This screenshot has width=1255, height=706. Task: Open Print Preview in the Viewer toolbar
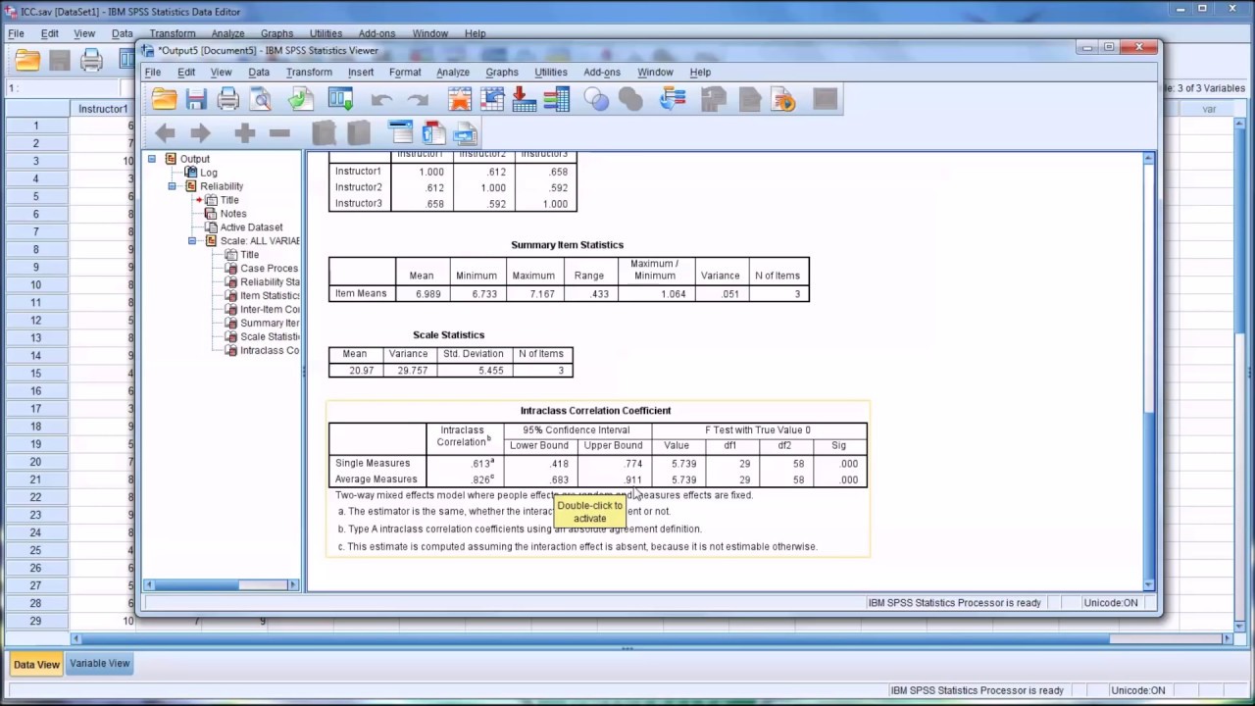tap(261, 99)
